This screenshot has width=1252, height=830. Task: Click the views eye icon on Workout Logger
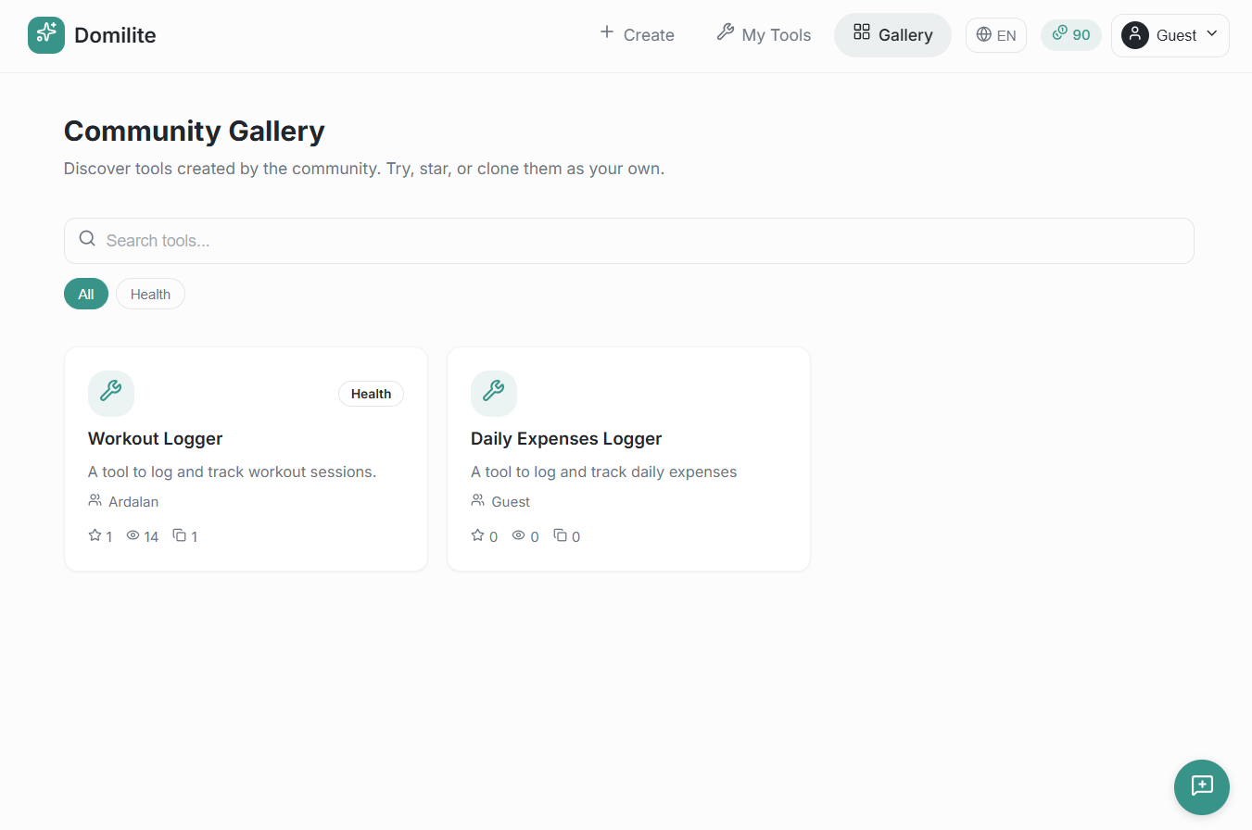click(x=132, y=535)
